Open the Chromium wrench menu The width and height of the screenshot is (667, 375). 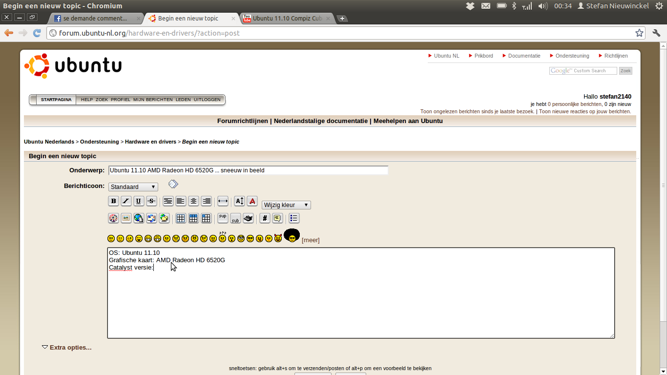click(656, 33)
